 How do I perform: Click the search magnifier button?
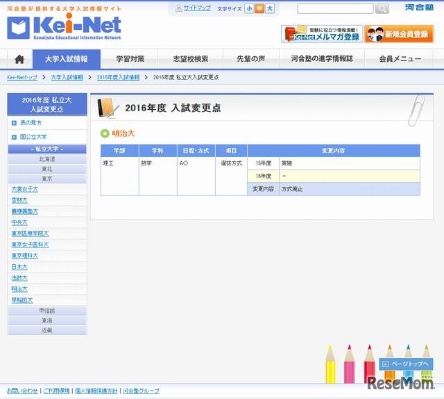coord(382,9)
